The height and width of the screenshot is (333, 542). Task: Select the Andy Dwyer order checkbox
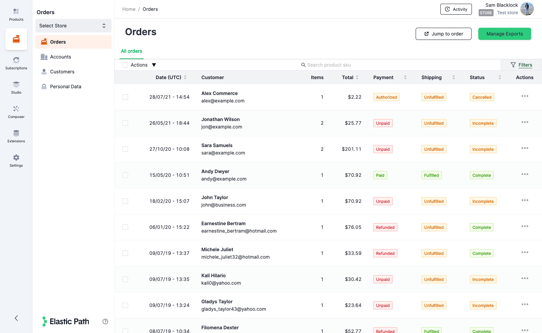tap(125, 175)
